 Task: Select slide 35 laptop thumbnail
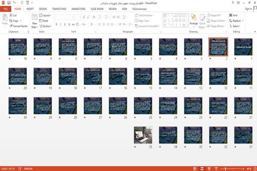(143, 135)
